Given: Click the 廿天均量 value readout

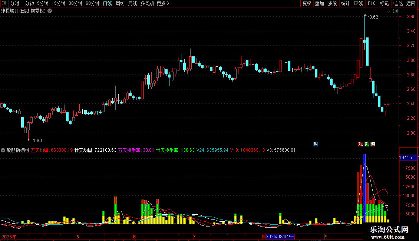Looking at the screenshot, I should point(95,150).
